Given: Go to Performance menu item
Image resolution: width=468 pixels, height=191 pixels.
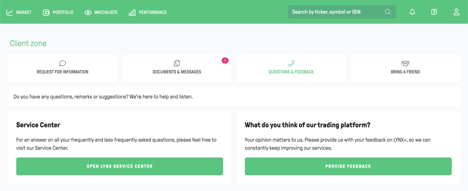Looking at the screenshot, I should point(153,12).
